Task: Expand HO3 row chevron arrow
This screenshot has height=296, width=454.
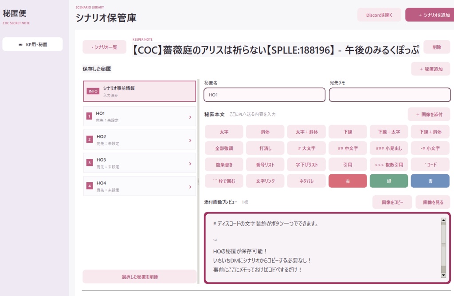Action: point(190,164)
